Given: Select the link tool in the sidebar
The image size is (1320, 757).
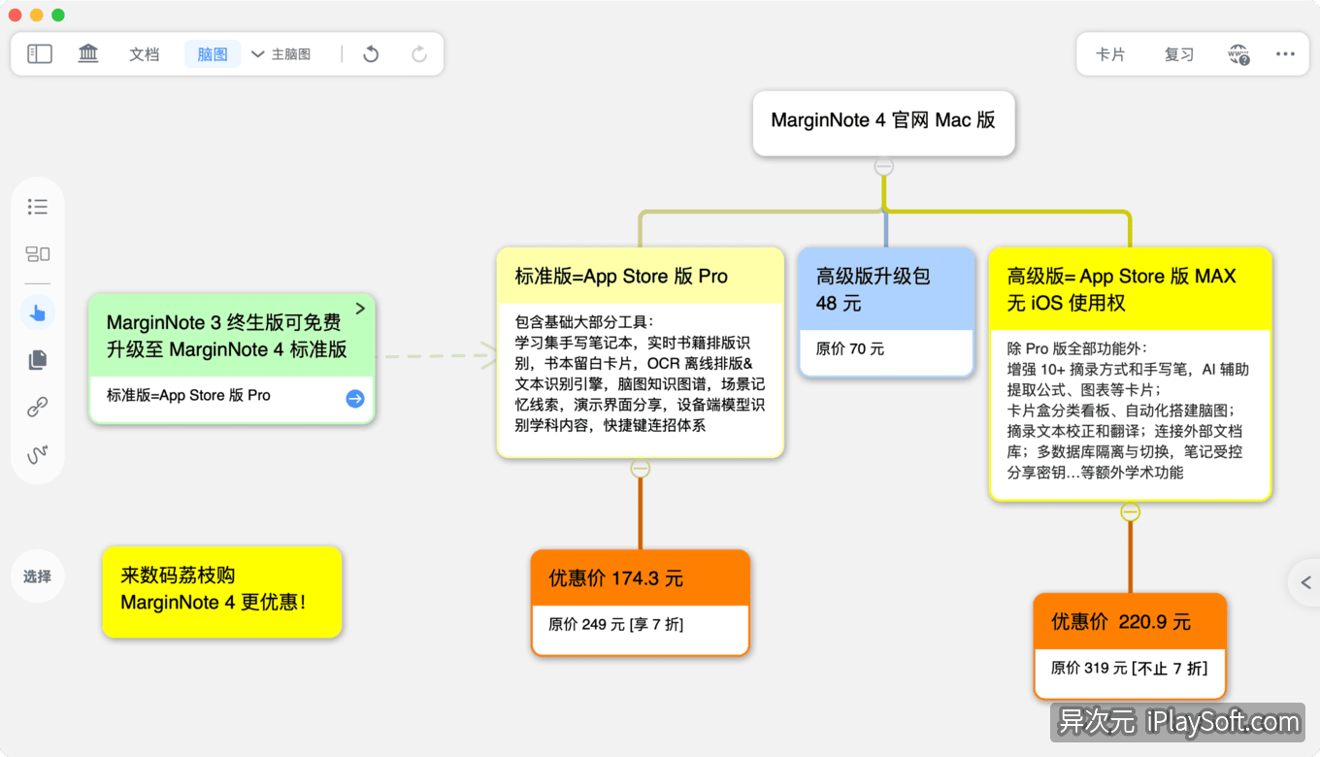Looking at the screenshot, I should click(x=37, y=407).
